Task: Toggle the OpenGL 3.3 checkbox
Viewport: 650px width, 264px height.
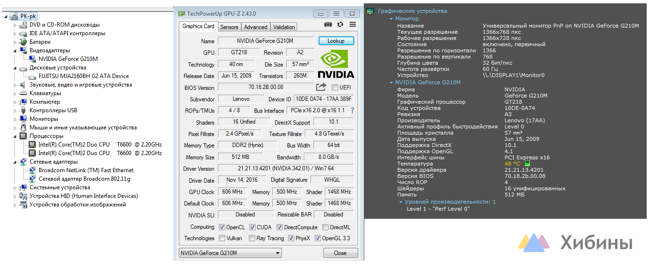Action: coord(317,238)
